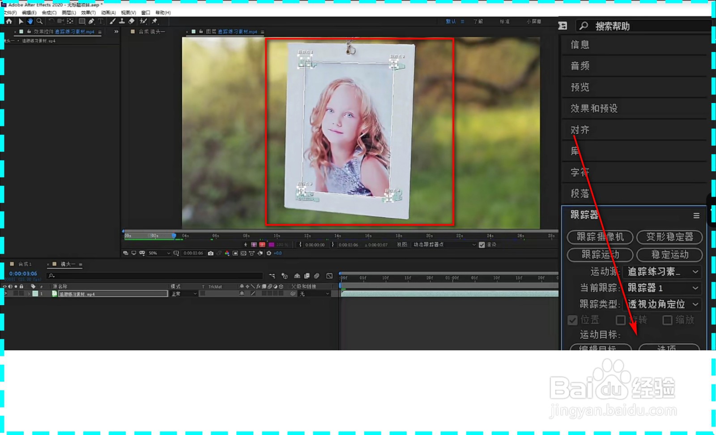Screen dimensions: 716x435
Task: Select the Type text tool
Action: [101, 21]
